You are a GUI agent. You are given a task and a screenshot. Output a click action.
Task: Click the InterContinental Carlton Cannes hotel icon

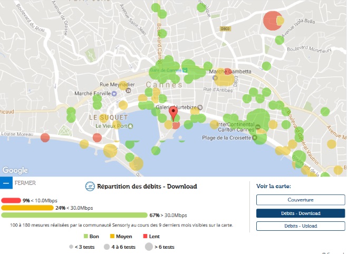[x=257, y=127]
